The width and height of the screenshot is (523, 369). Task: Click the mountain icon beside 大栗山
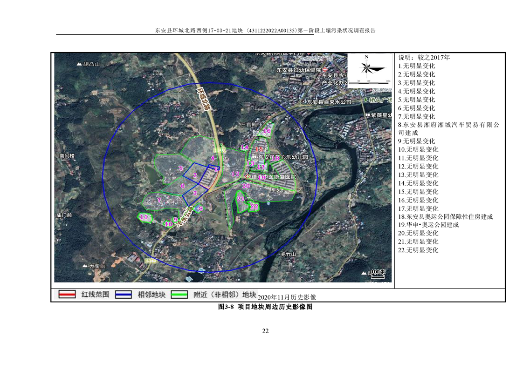click(84, 266)
